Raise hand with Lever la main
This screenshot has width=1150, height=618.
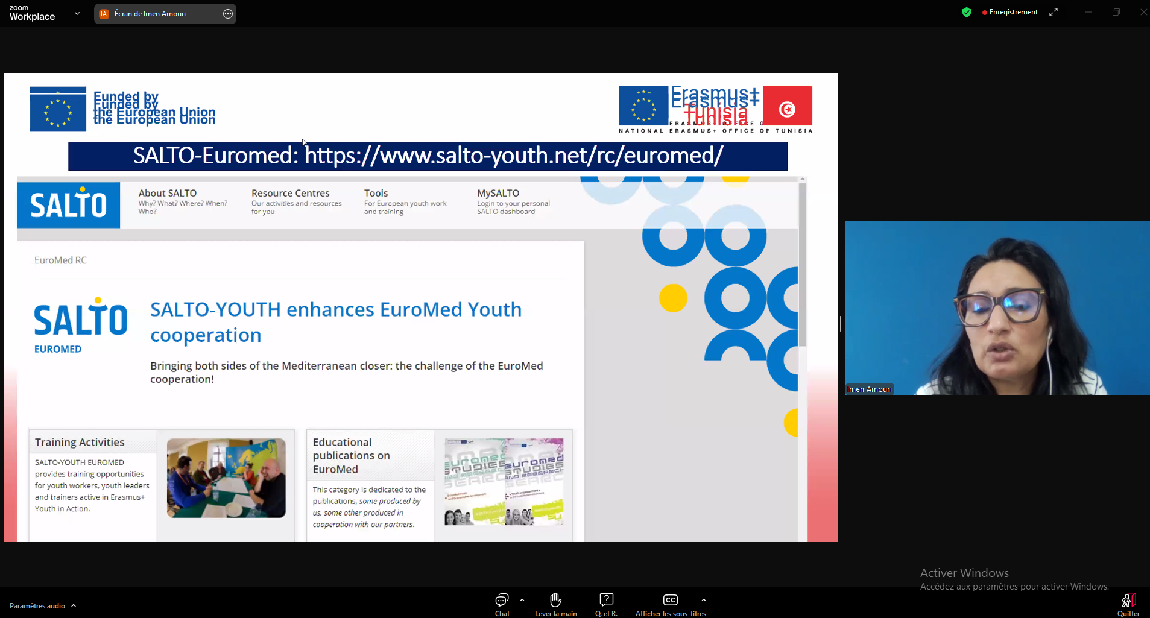555,600
